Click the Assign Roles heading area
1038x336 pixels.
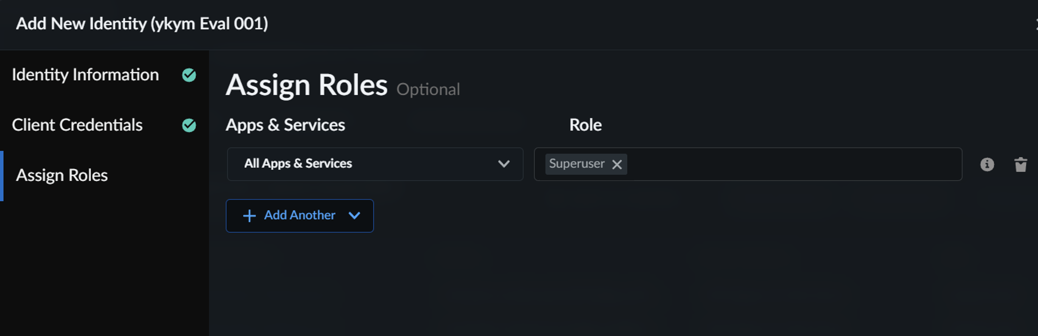coord(307,84)
